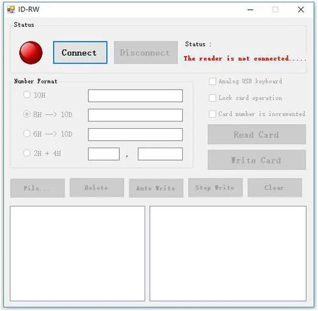Click the 10H value input field

click(135, 96)
